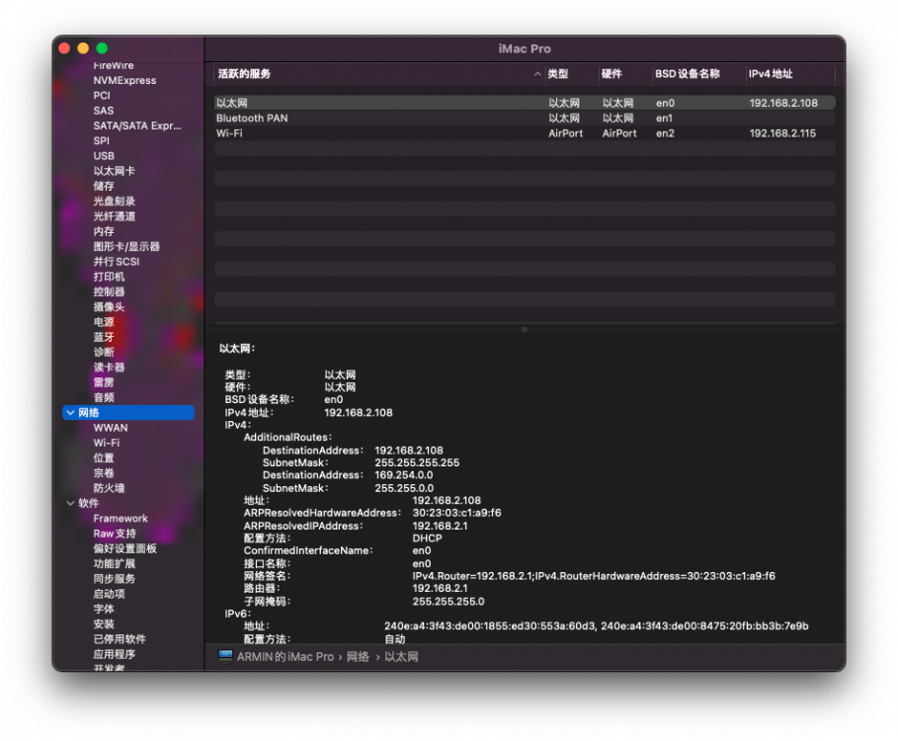Open SATA/SATA Expr... sidebar item
Image resolution: width=898 pixels, height=741 pixels.
(x=137, y=125)
